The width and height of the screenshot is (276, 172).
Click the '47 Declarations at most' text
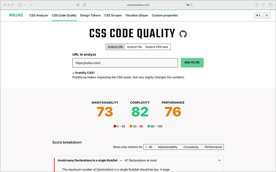pos(141,160)
